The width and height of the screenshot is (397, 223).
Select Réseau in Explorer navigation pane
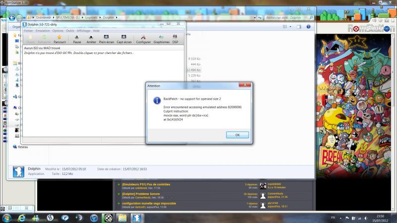(x=23, y=147)
